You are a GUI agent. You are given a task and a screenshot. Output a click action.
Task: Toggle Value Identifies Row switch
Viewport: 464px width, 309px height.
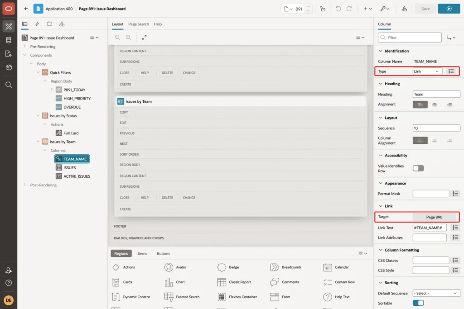[418, 168]
